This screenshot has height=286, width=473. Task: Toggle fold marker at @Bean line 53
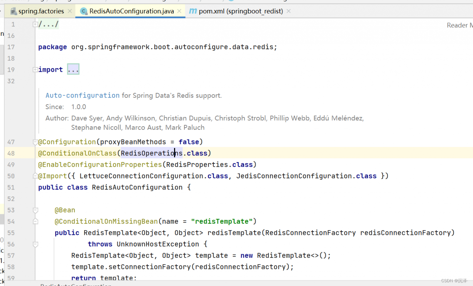click(35, 210)
